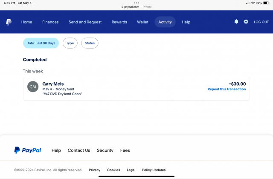This screenshot has width=273, height=179.
Task: Tap the paypal.com address bar
Action: click(136, 7)
